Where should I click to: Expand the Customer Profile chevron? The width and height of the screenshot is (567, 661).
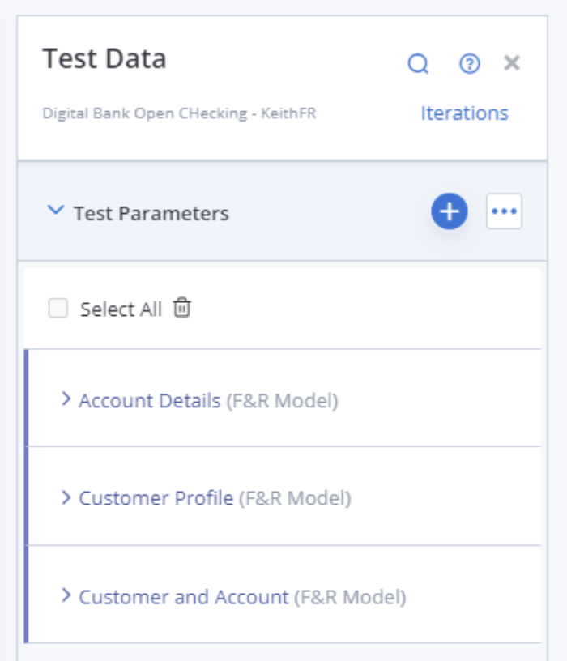tap(66, 497)
